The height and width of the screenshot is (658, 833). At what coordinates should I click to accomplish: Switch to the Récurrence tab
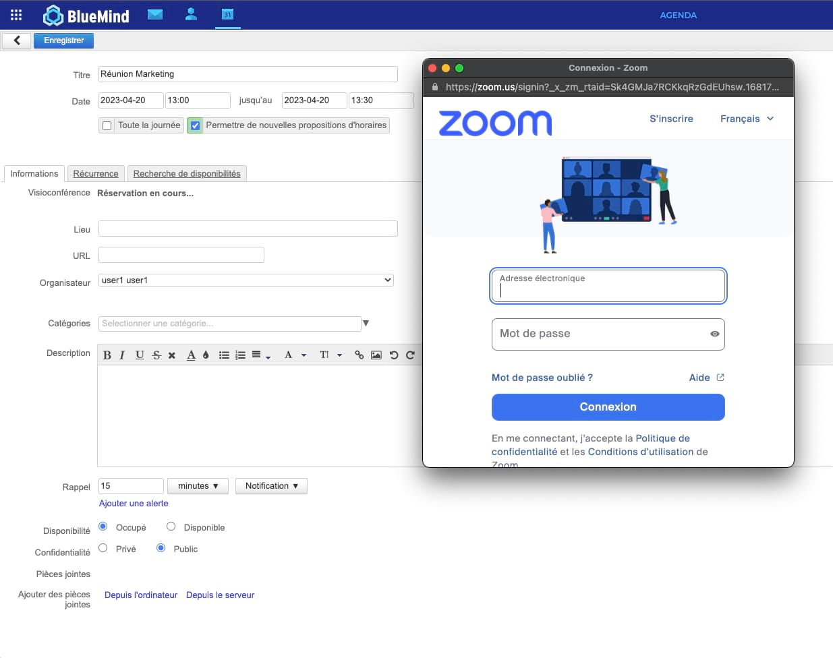(96, 174)
